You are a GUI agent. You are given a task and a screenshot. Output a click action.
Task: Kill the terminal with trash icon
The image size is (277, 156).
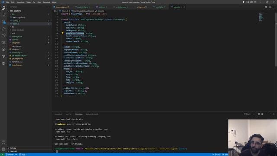262,114
